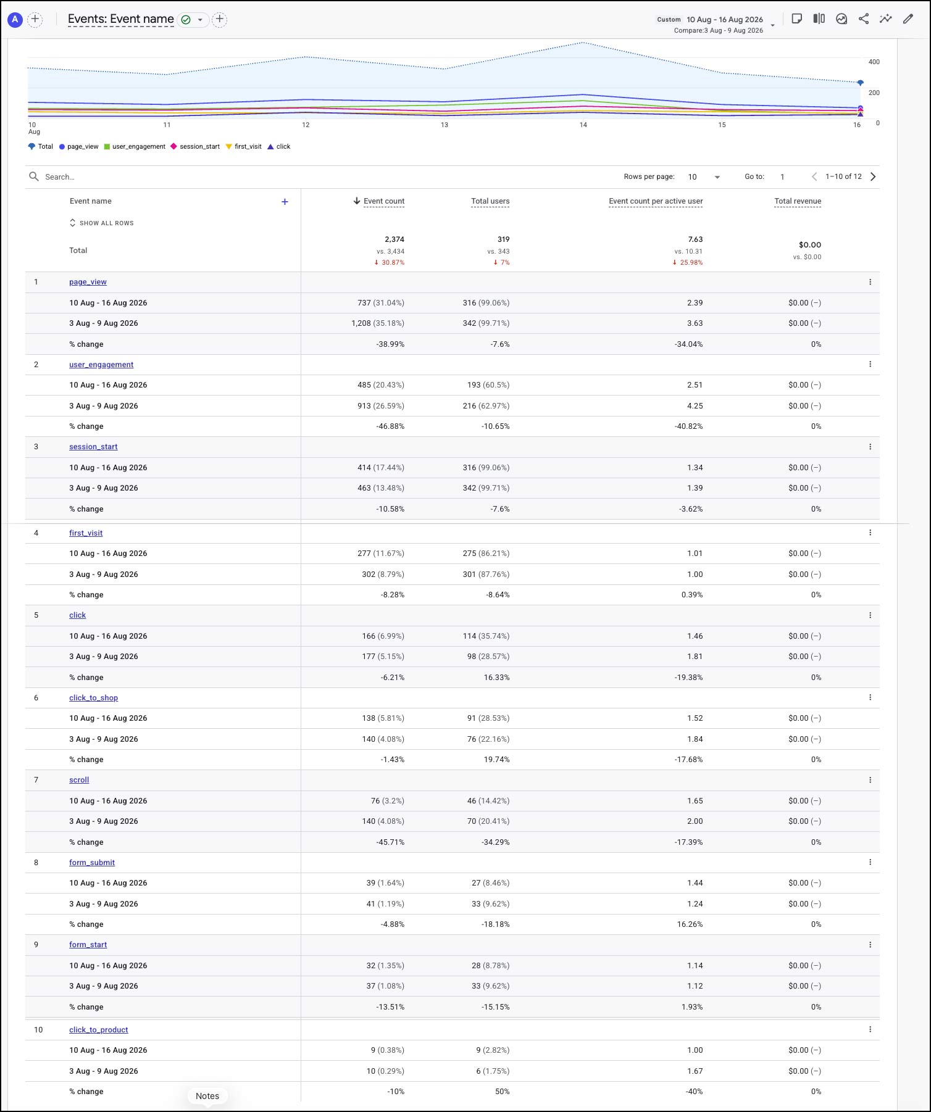This screenshot has width=931, height=1112.
Task: Click the page_view legend marker under the chart
Action: point(62,147)
